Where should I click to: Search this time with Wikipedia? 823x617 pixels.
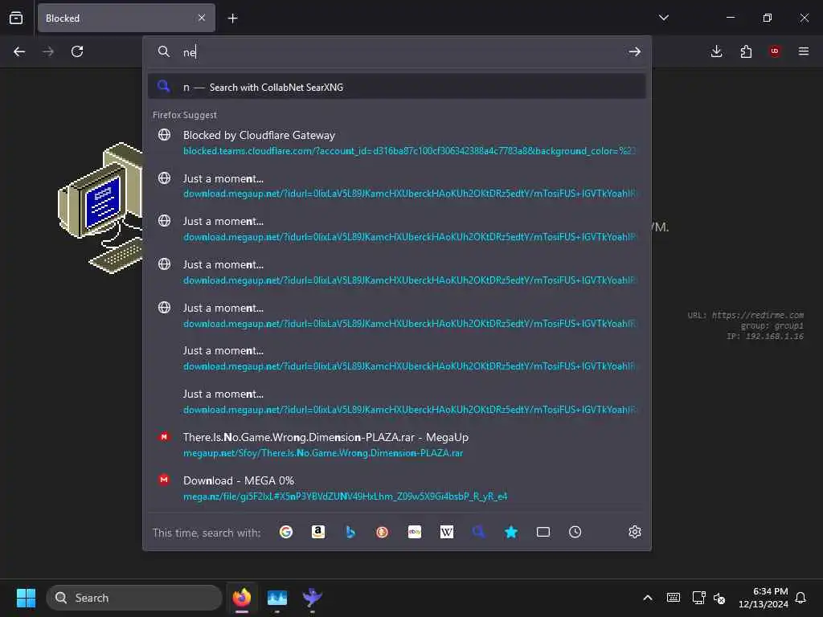click(x=447, y=532)
